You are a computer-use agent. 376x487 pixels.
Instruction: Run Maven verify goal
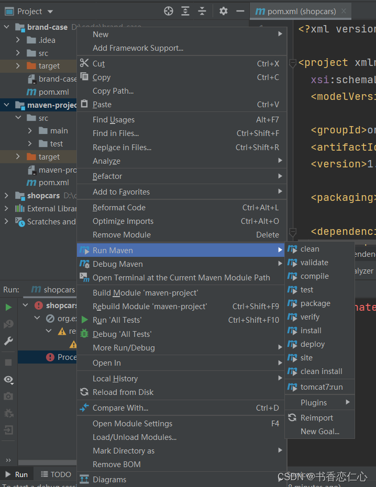(320, 317)
